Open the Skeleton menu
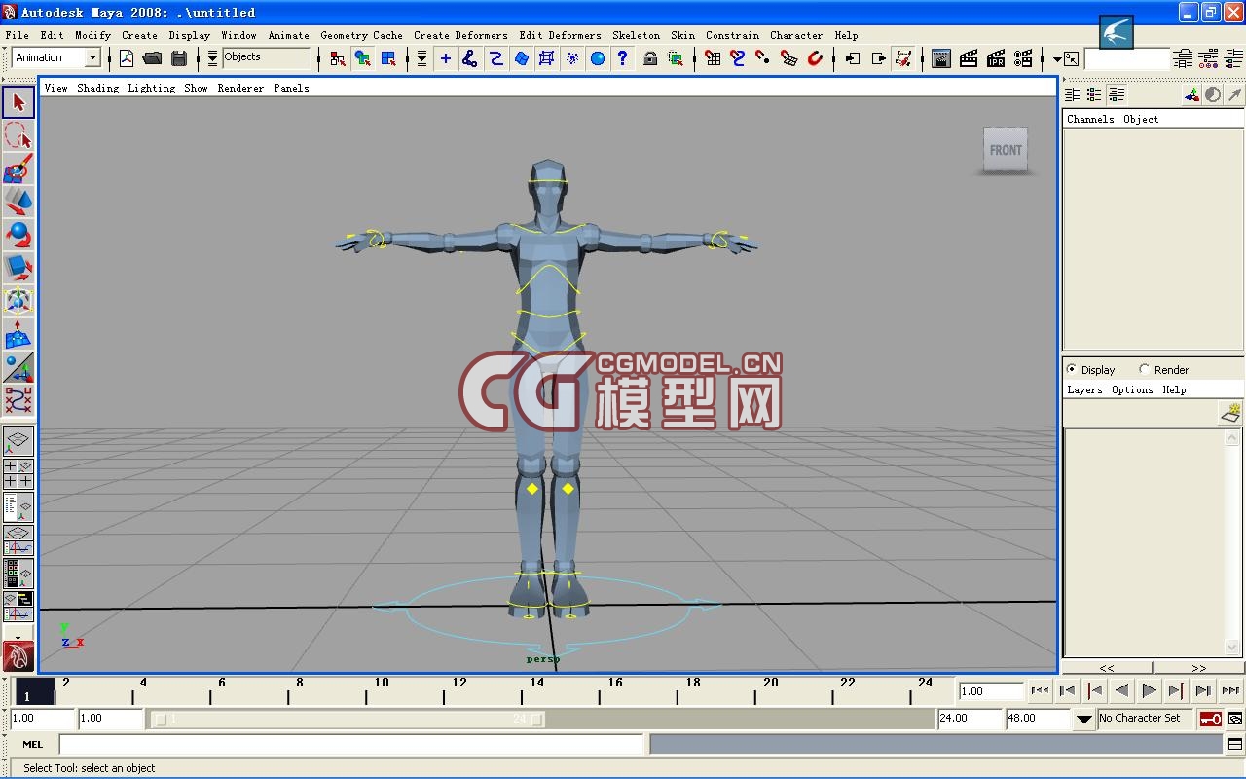Viewport: 1246px width, 779px height. click(x=636, y=35)
